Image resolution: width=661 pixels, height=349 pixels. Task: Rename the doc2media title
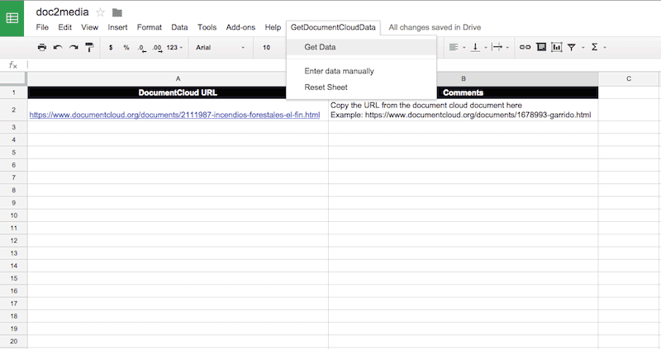(63, 12)
